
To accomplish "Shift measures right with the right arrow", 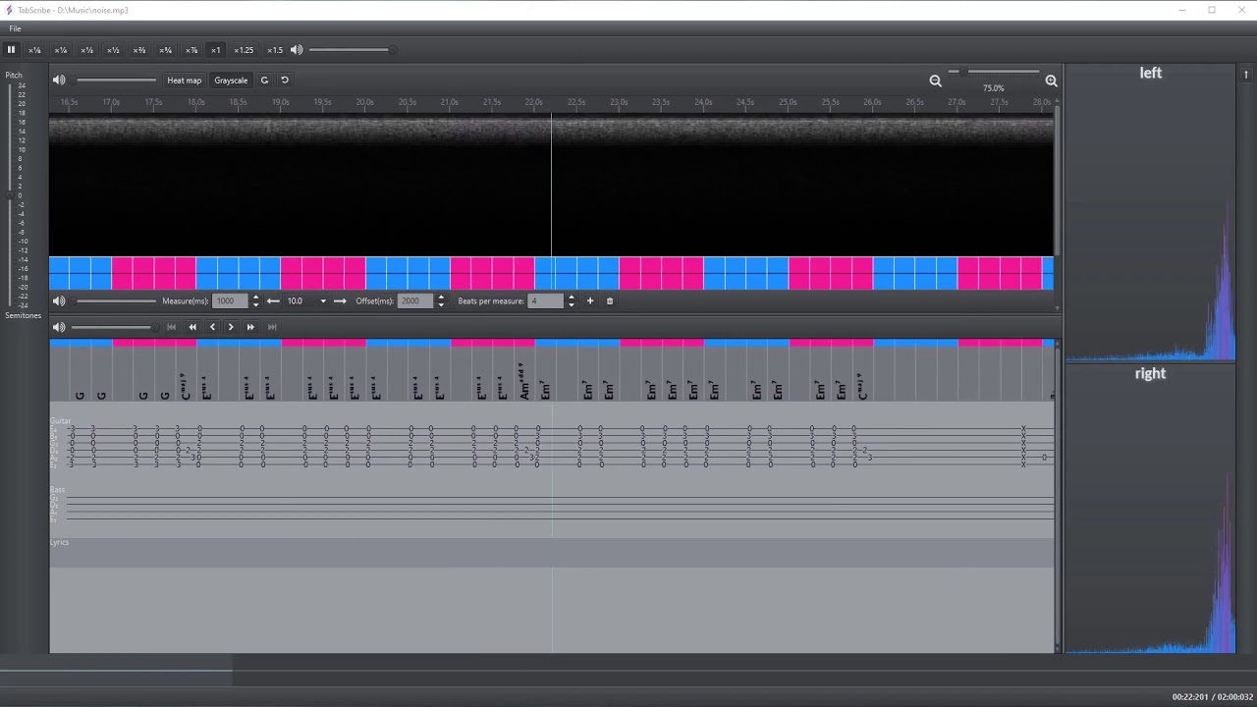I will click(340, 301).
